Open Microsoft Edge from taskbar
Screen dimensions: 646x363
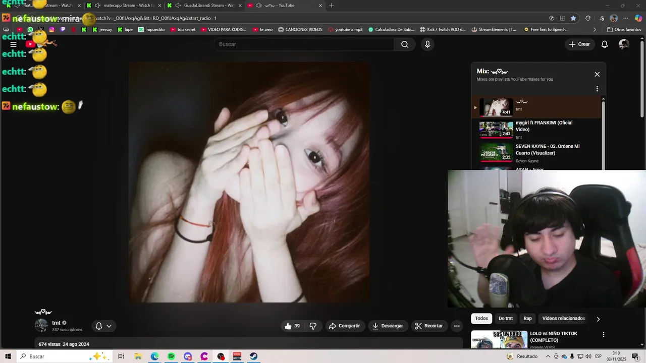click(154, 356)
